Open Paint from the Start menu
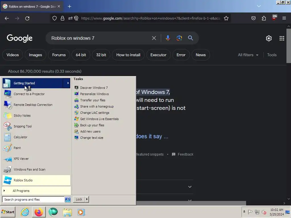 point(36,148)
